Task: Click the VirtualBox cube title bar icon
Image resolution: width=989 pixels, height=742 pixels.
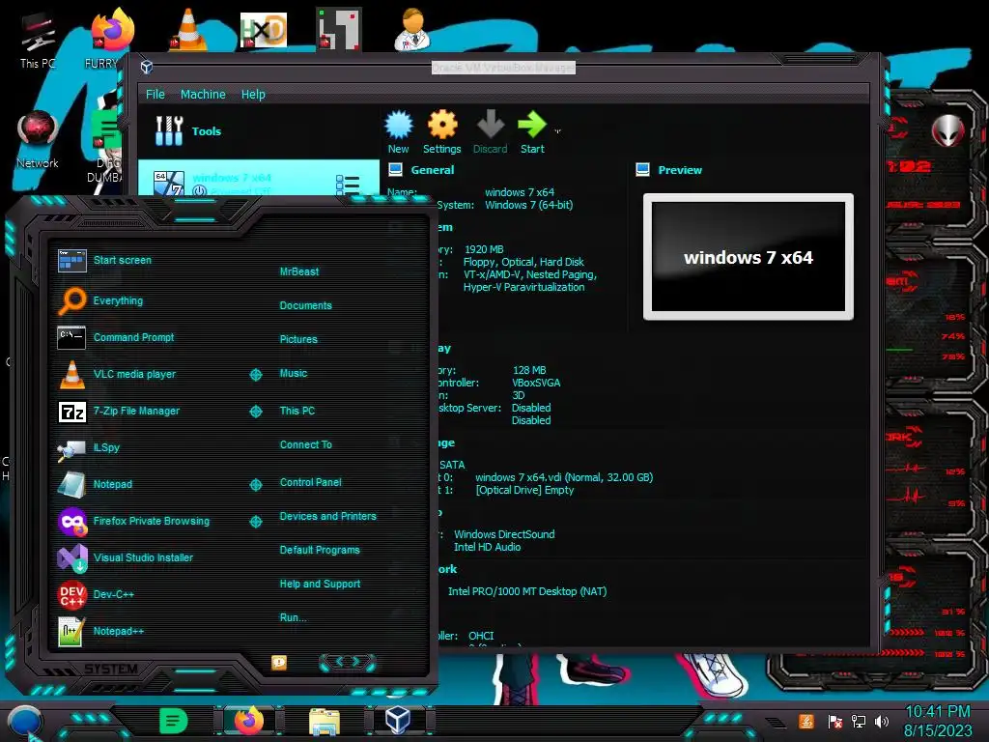Action: (x=147, y=67)
